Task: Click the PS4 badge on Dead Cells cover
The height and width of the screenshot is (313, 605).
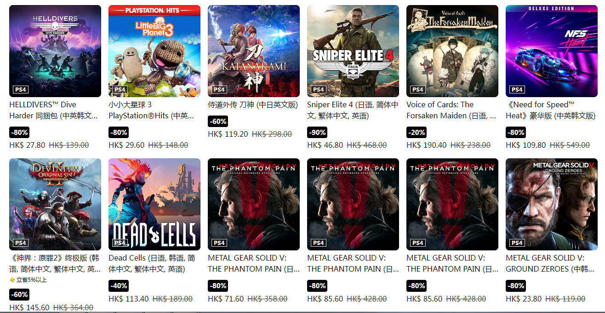Action: [120, 243]
